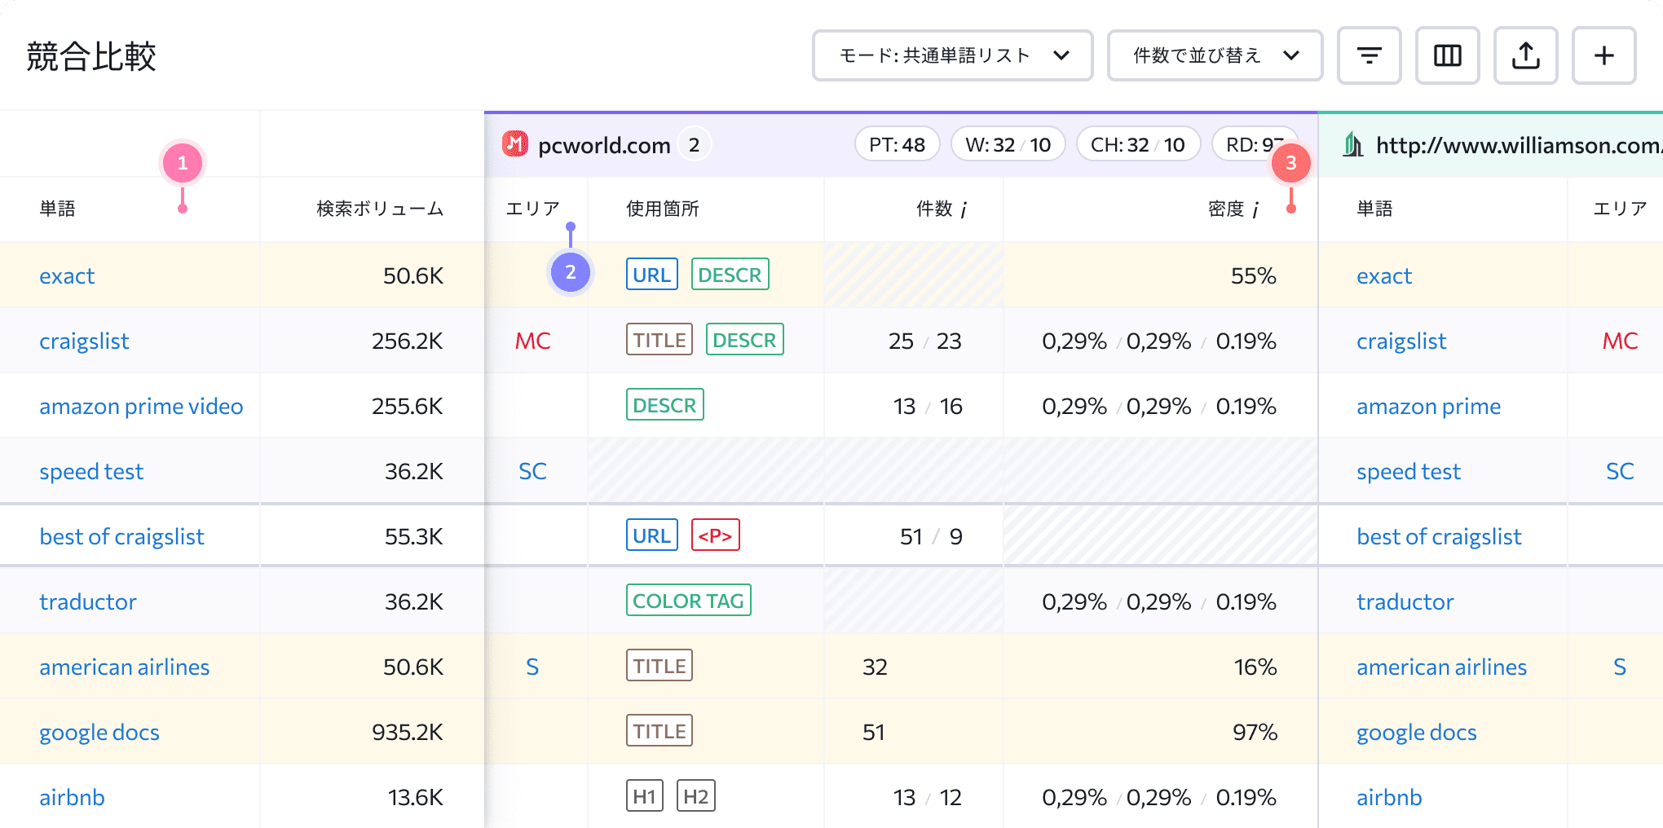This screenshot has height=828, width=1663.
Task: Open the filter icon button
Action: pyautogui.click(x=1369, y=55)
